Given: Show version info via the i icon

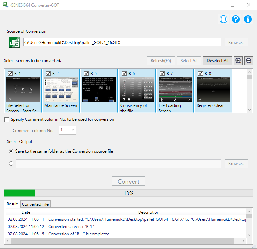Looking at the screenshot, I should [248, 19].
